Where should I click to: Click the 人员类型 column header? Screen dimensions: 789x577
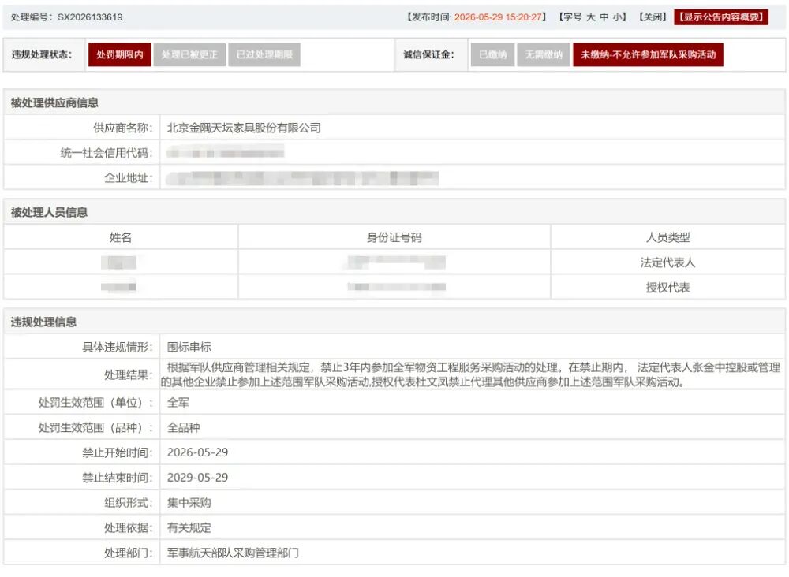coord(667,237)
